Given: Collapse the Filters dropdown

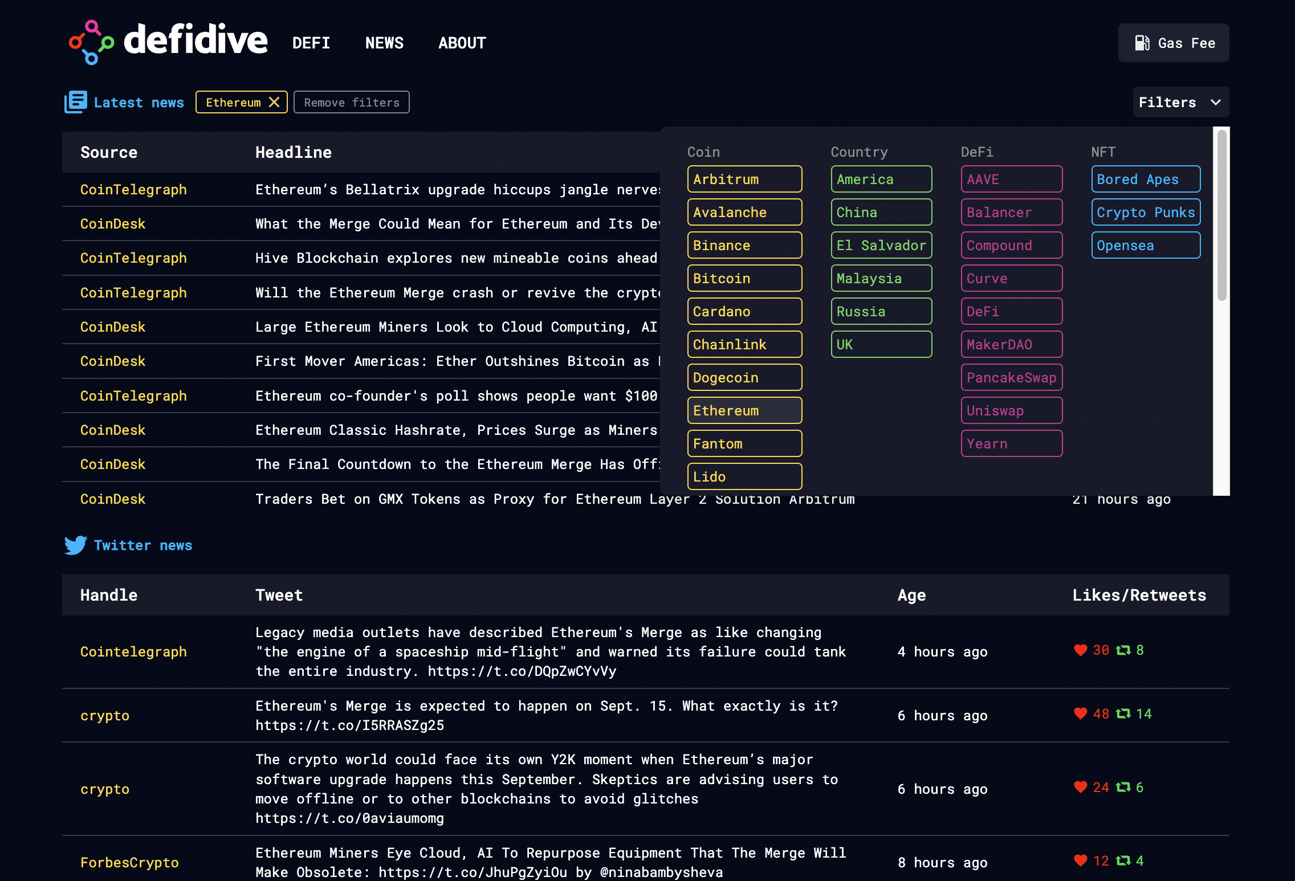Looking at the screenshot, I should (1181, 102).
